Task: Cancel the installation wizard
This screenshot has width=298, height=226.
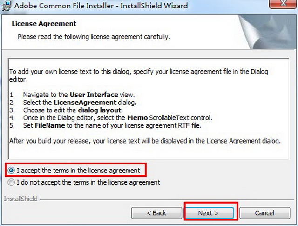Action: click(264, 213)
